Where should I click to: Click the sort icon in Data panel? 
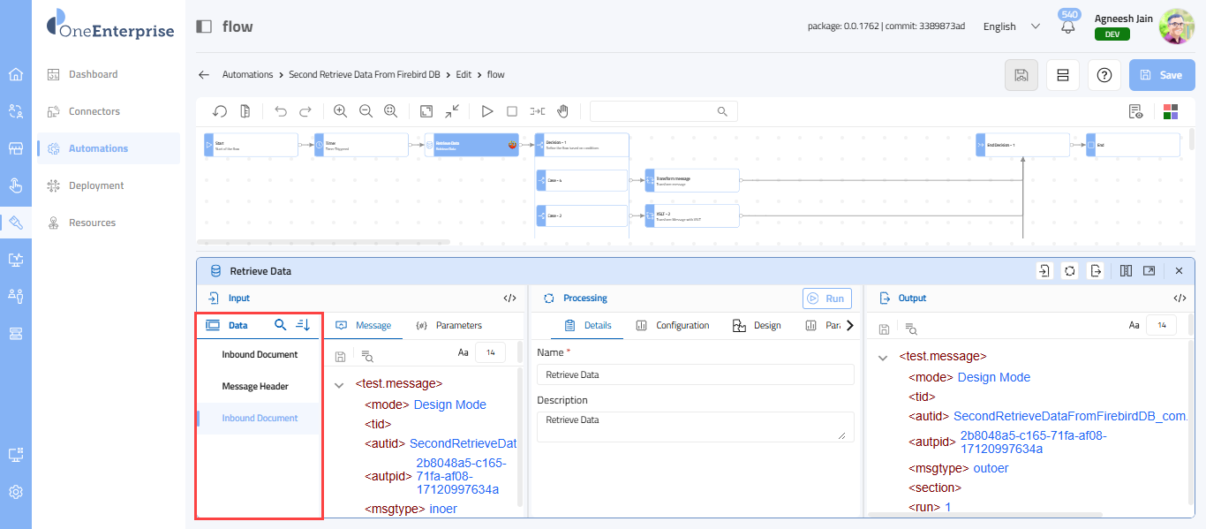(x=304, y=325)
